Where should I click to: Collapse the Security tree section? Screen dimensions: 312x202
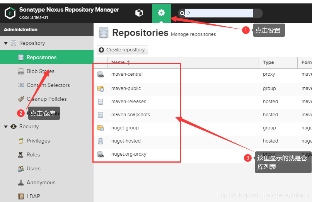coord(6,127)
